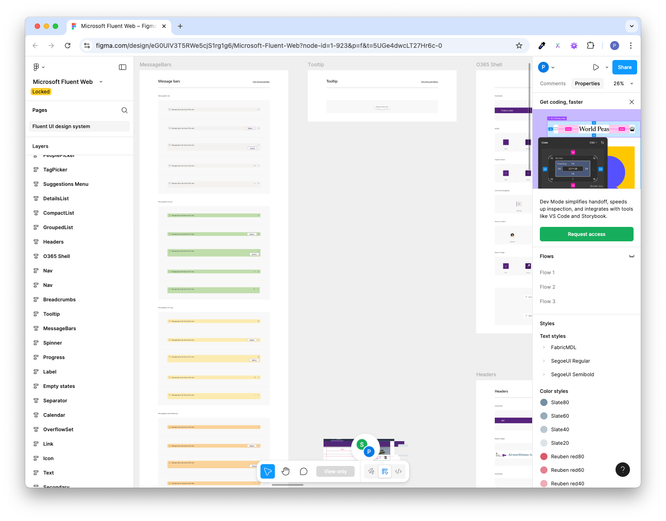Click the View only button
Viewport: 666px width, 521px height.
(x=335, y=471)
